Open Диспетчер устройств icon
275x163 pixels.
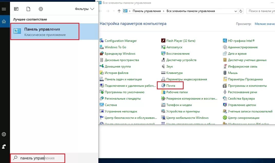point(163,60)
